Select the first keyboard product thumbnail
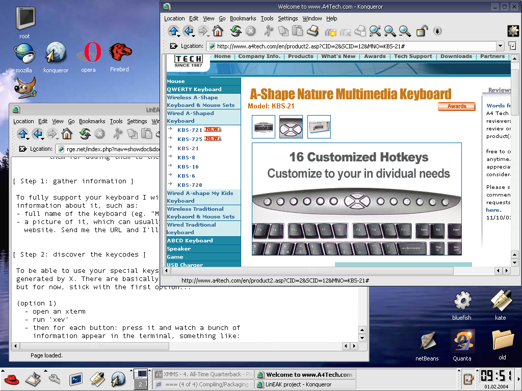The image size is (522, 391). pyautogui.click(x=264, y=127)
